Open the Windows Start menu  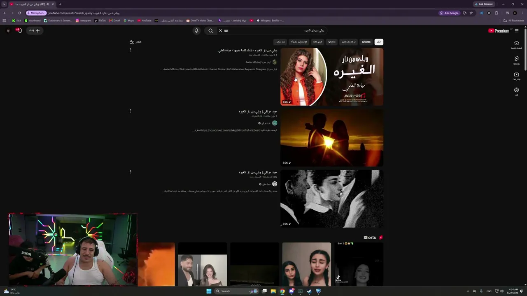[x=209, y=291]
